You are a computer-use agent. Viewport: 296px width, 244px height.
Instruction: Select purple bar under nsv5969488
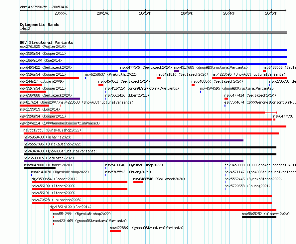pos(134,140)
